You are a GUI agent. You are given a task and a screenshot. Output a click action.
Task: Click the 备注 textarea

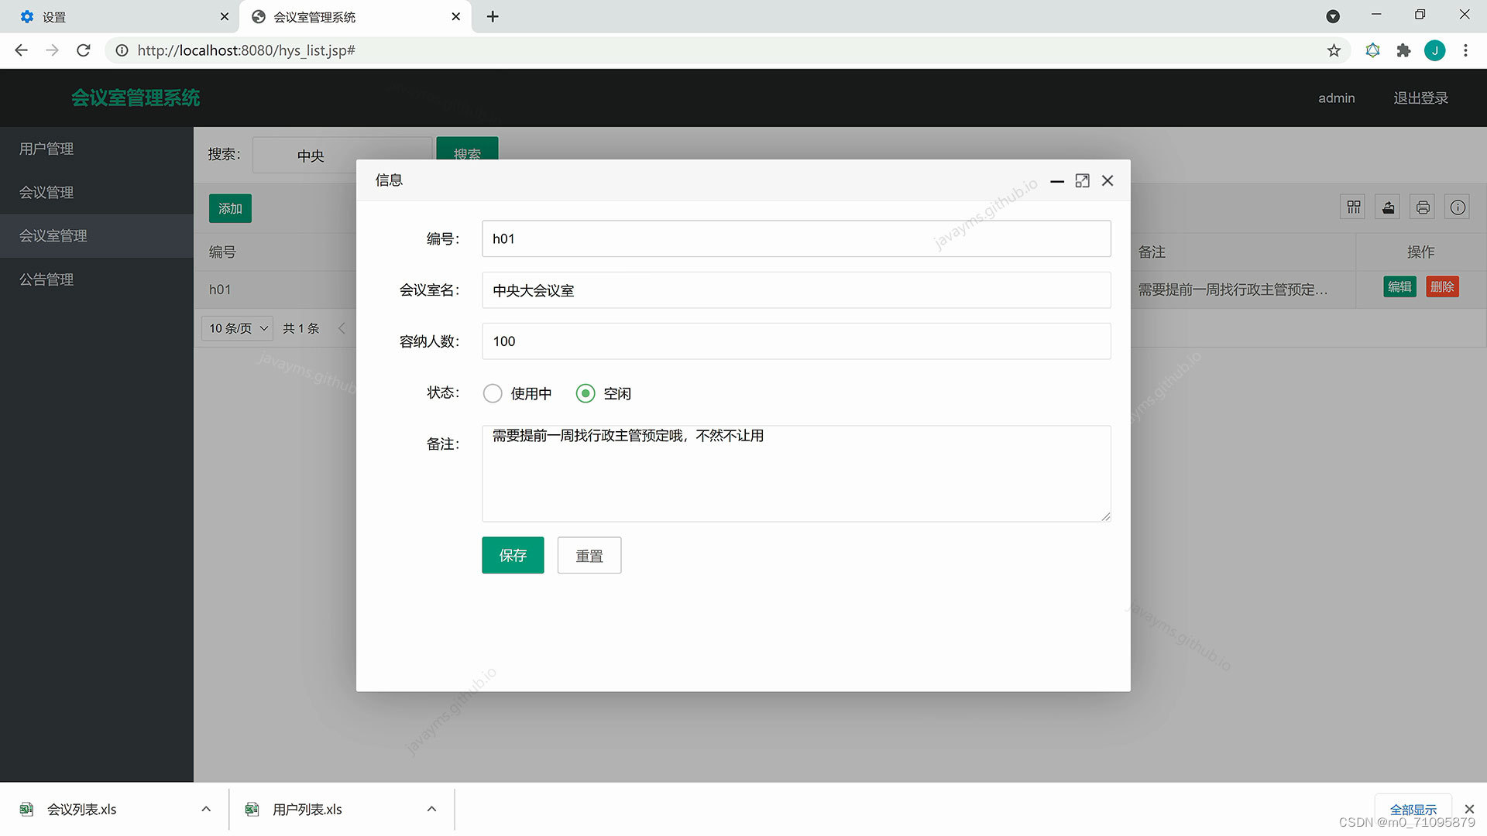tap(796, 474)
